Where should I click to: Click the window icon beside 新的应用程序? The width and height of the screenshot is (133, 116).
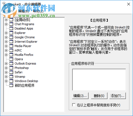coord(11,85)
